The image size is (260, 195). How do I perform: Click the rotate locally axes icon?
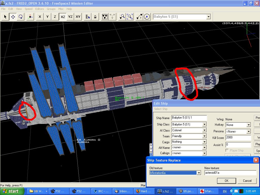tap(30, 17)
